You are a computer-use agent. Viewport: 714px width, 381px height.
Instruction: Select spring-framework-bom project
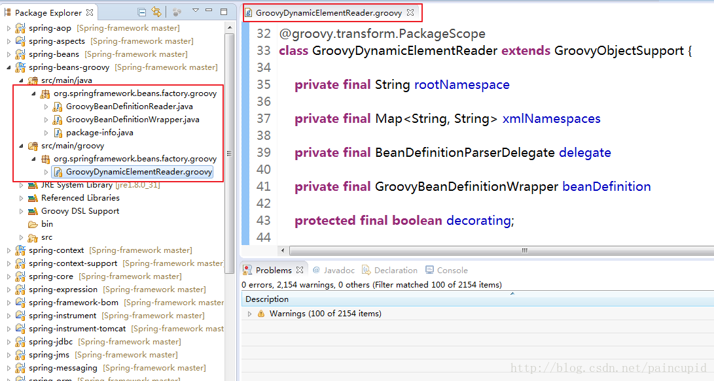coord(73,303)
